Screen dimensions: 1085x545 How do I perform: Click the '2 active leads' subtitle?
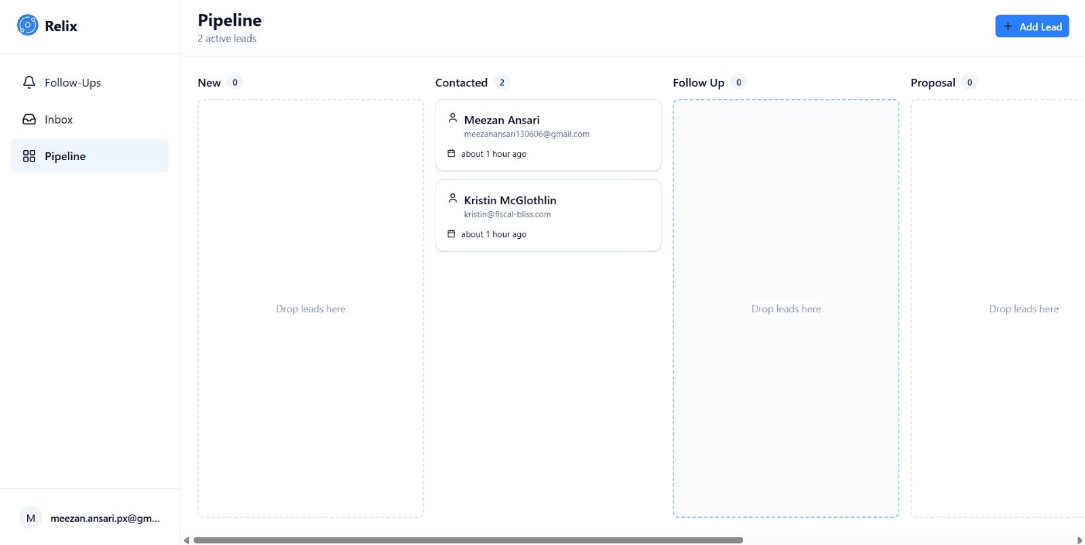click(227, 39)
